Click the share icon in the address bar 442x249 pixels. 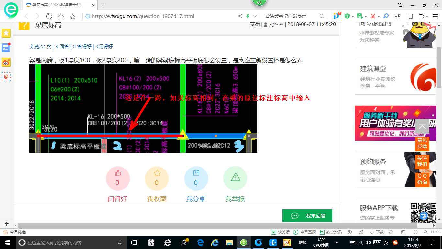[x=240, y=16]
